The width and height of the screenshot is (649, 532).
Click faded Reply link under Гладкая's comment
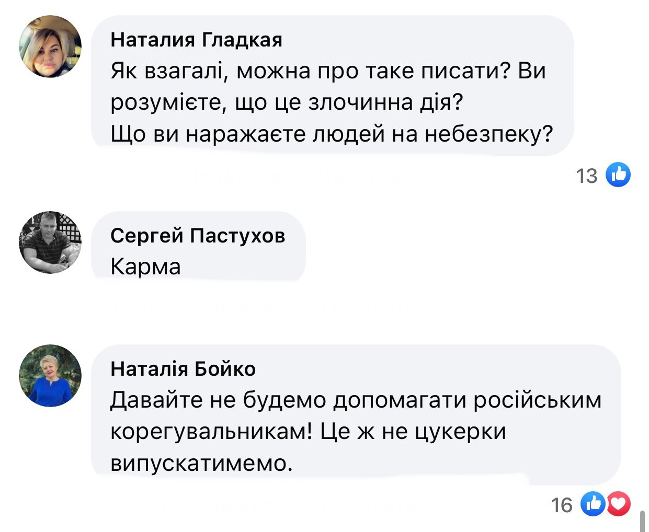click(x=356, y=176)
